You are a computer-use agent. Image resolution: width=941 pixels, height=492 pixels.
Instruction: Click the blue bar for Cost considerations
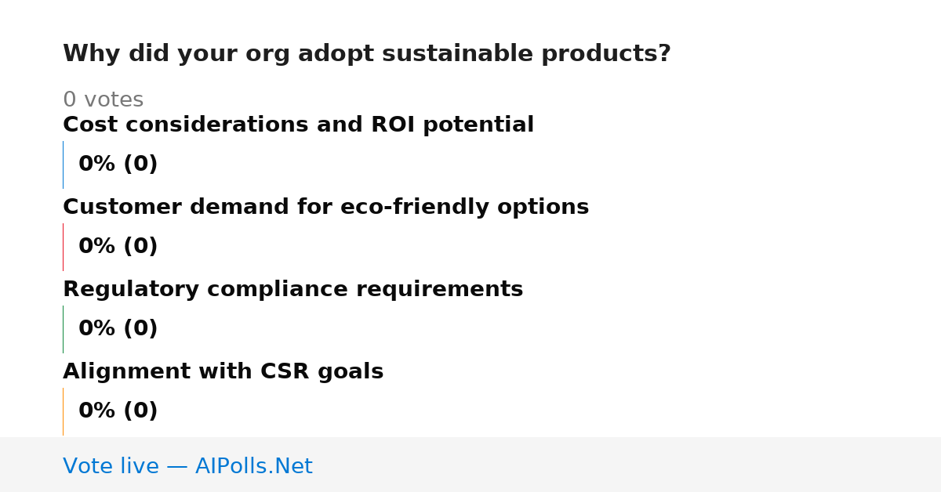pyautogui.click(x=63, y=165)
